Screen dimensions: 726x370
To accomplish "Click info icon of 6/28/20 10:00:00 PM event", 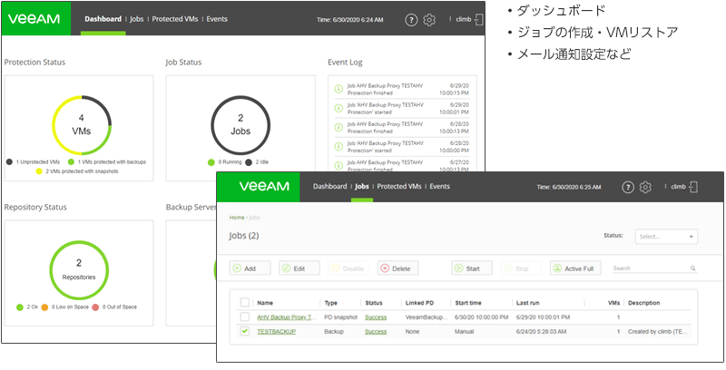I will (338, 147).
